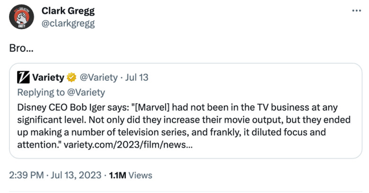Open the quoted tweet's Jul 13 date
Viewport: 369px width, 193px height.
[138, 77]
